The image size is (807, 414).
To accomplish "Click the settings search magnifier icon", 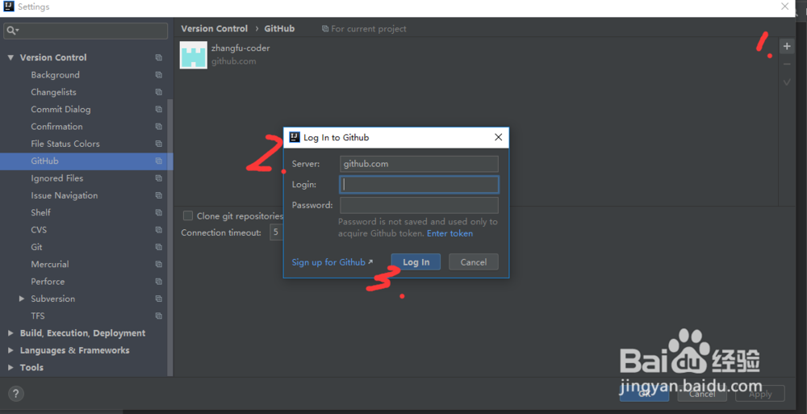I will [12, 31].
